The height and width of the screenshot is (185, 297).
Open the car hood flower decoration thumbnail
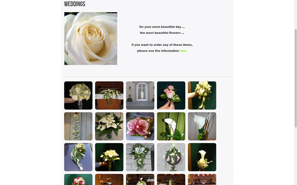(78, 157)
